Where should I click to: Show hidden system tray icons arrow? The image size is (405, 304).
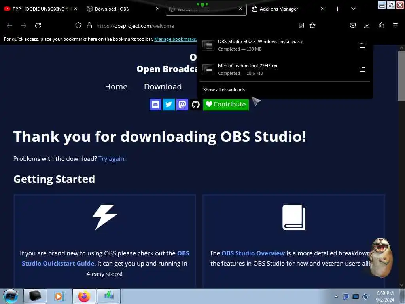click(336, 296)
